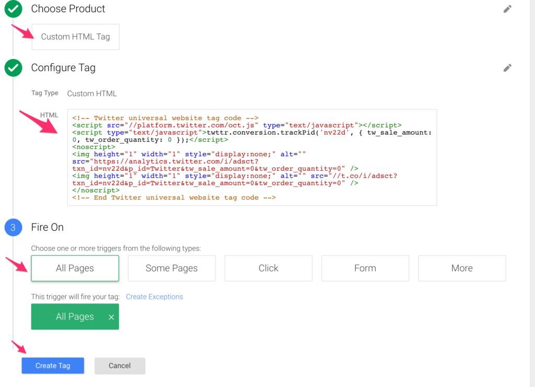The width and height of the screenshot is (535, 387).
Task: Open the Create Exceptions link
Action: (x=155, y=297)
